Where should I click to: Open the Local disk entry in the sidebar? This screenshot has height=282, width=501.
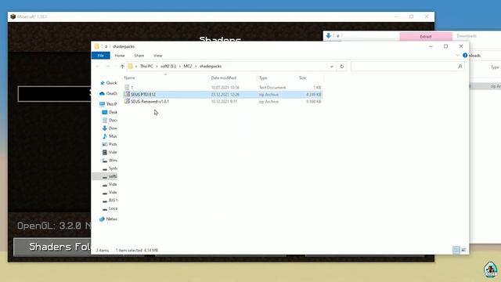coord(110,208)
